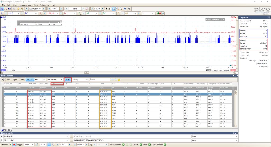Switch to spectrum mode icon
This screenshot has width=271, height=147.
coord(10,9)
